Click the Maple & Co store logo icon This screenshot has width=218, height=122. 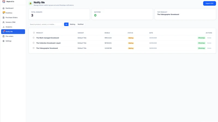click(4, 1)
